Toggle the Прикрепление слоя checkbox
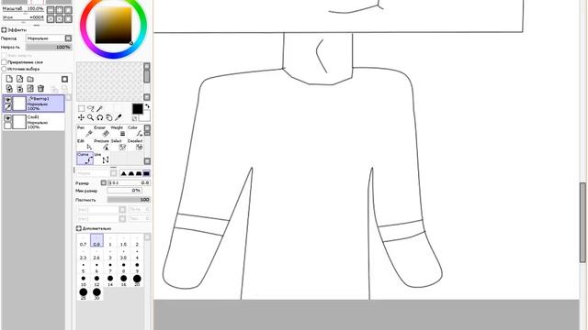Image resolution: width=588 pixels, height=330 pixels. [x=4, y=62]
